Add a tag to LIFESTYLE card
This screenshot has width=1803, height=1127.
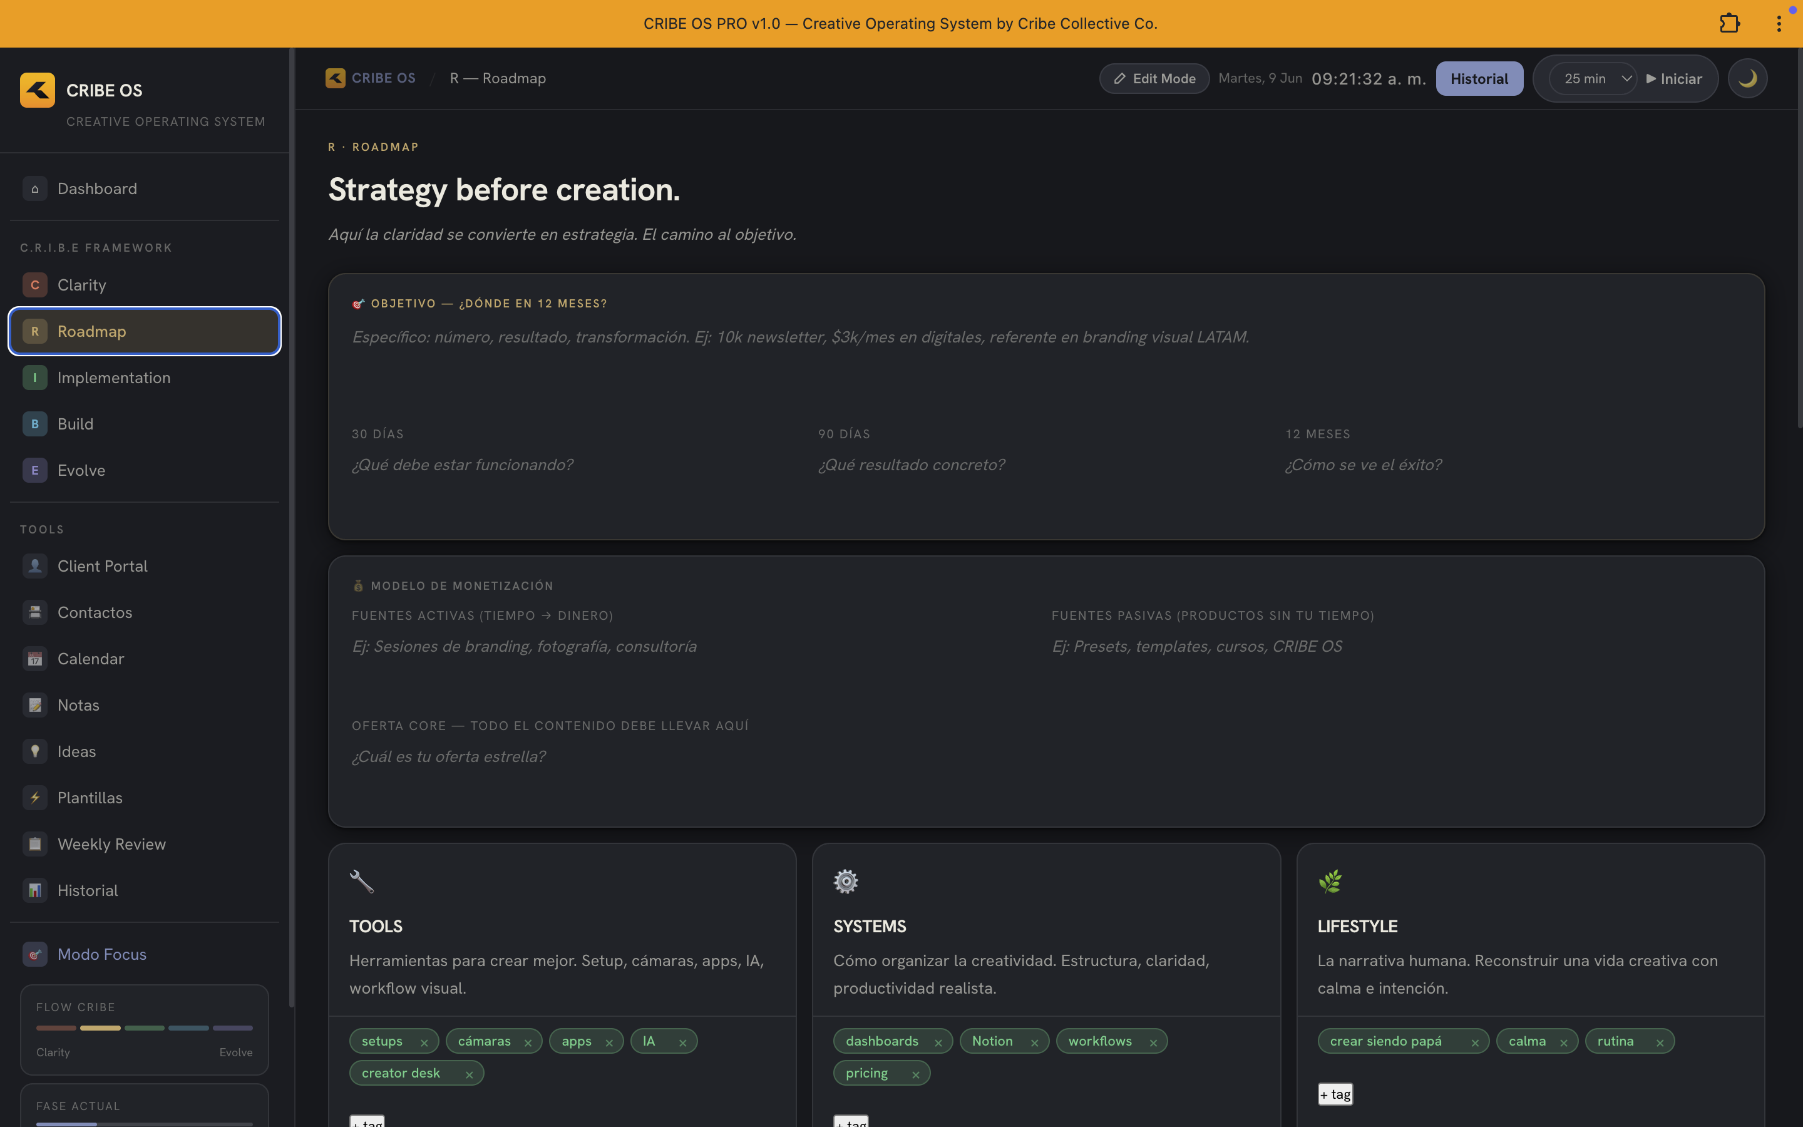(x=1335, y=1094)
